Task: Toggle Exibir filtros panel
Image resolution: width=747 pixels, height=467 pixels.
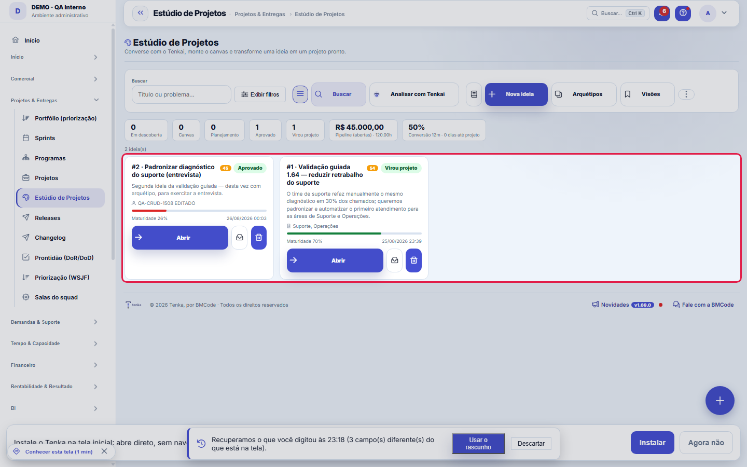Action: pyautogui.click(x=260, y=94)
